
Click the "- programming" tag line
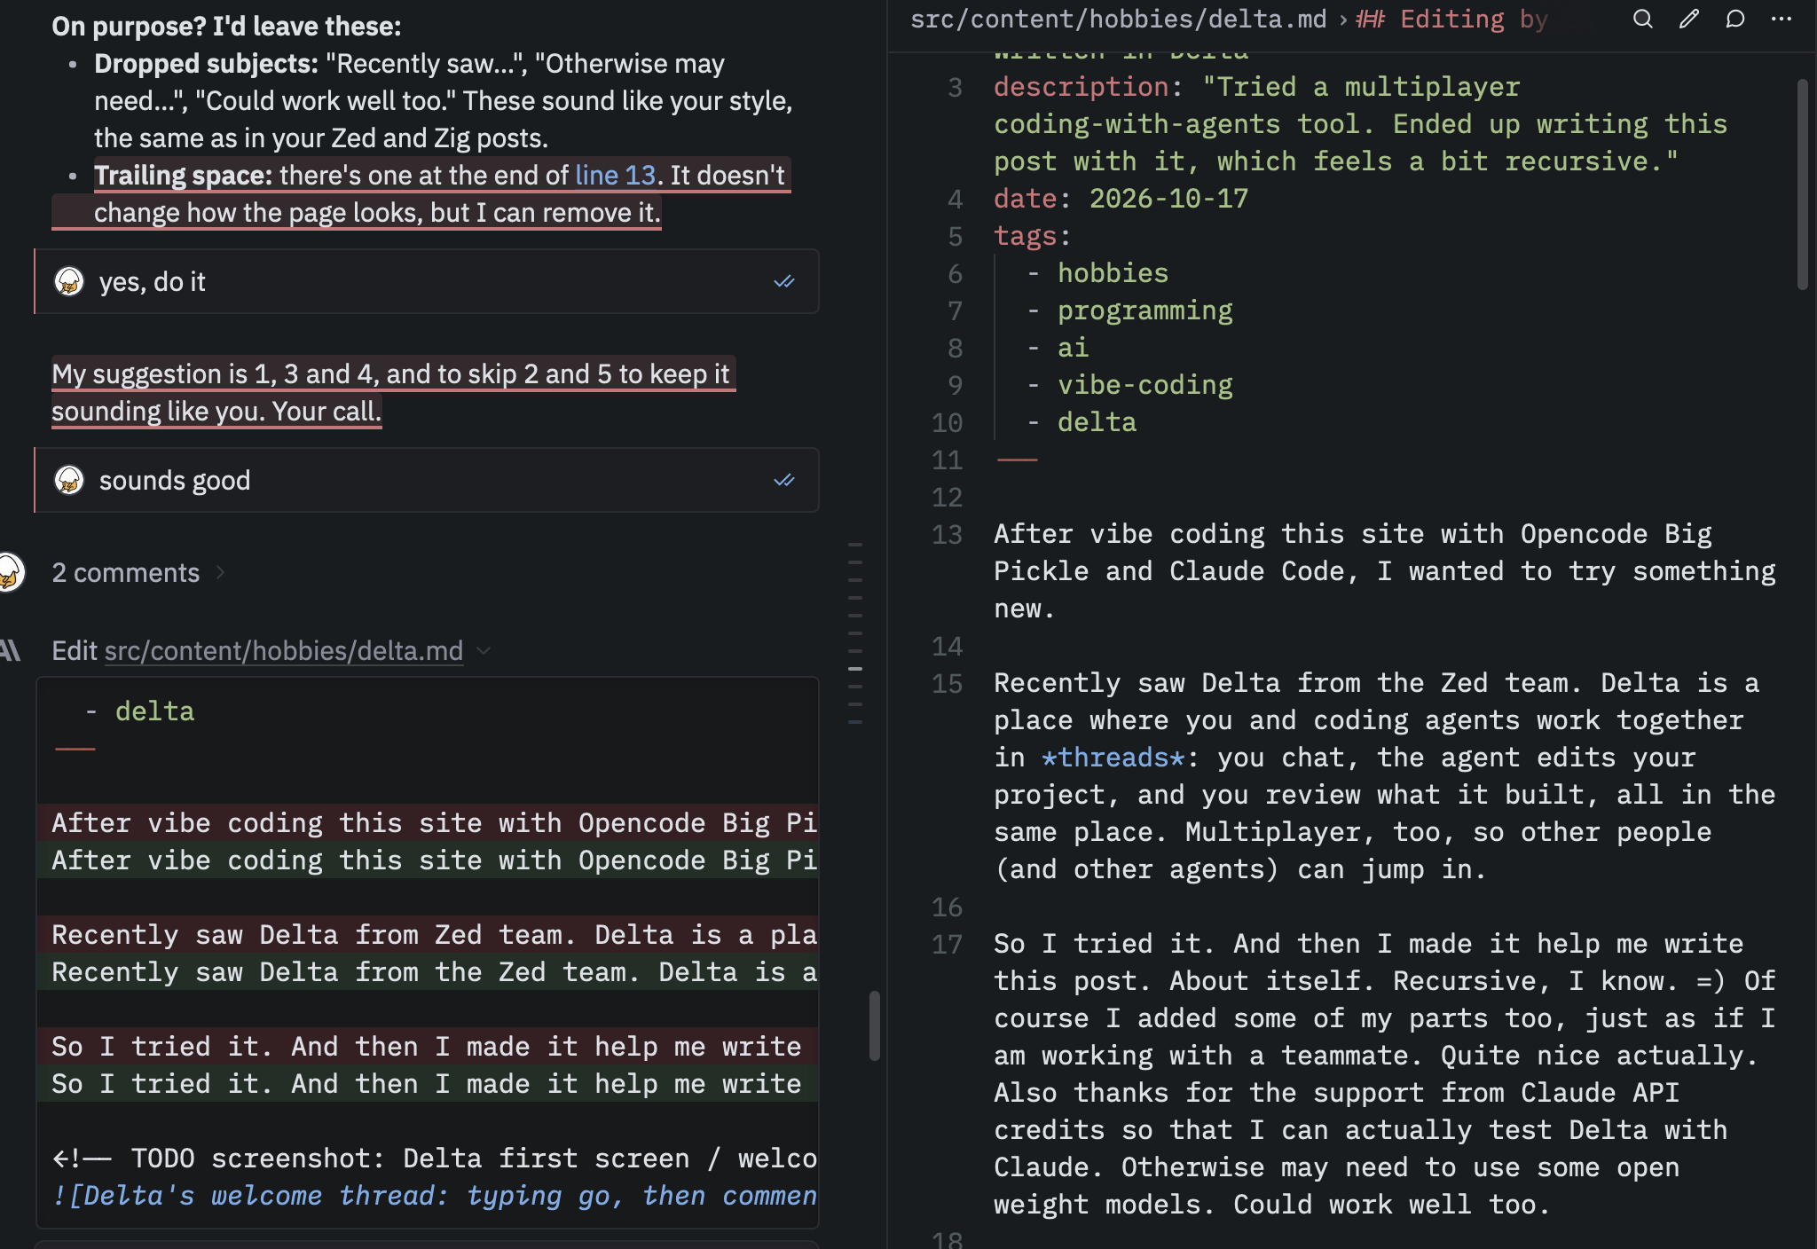pyautogui.click(x=1129, y=310)
